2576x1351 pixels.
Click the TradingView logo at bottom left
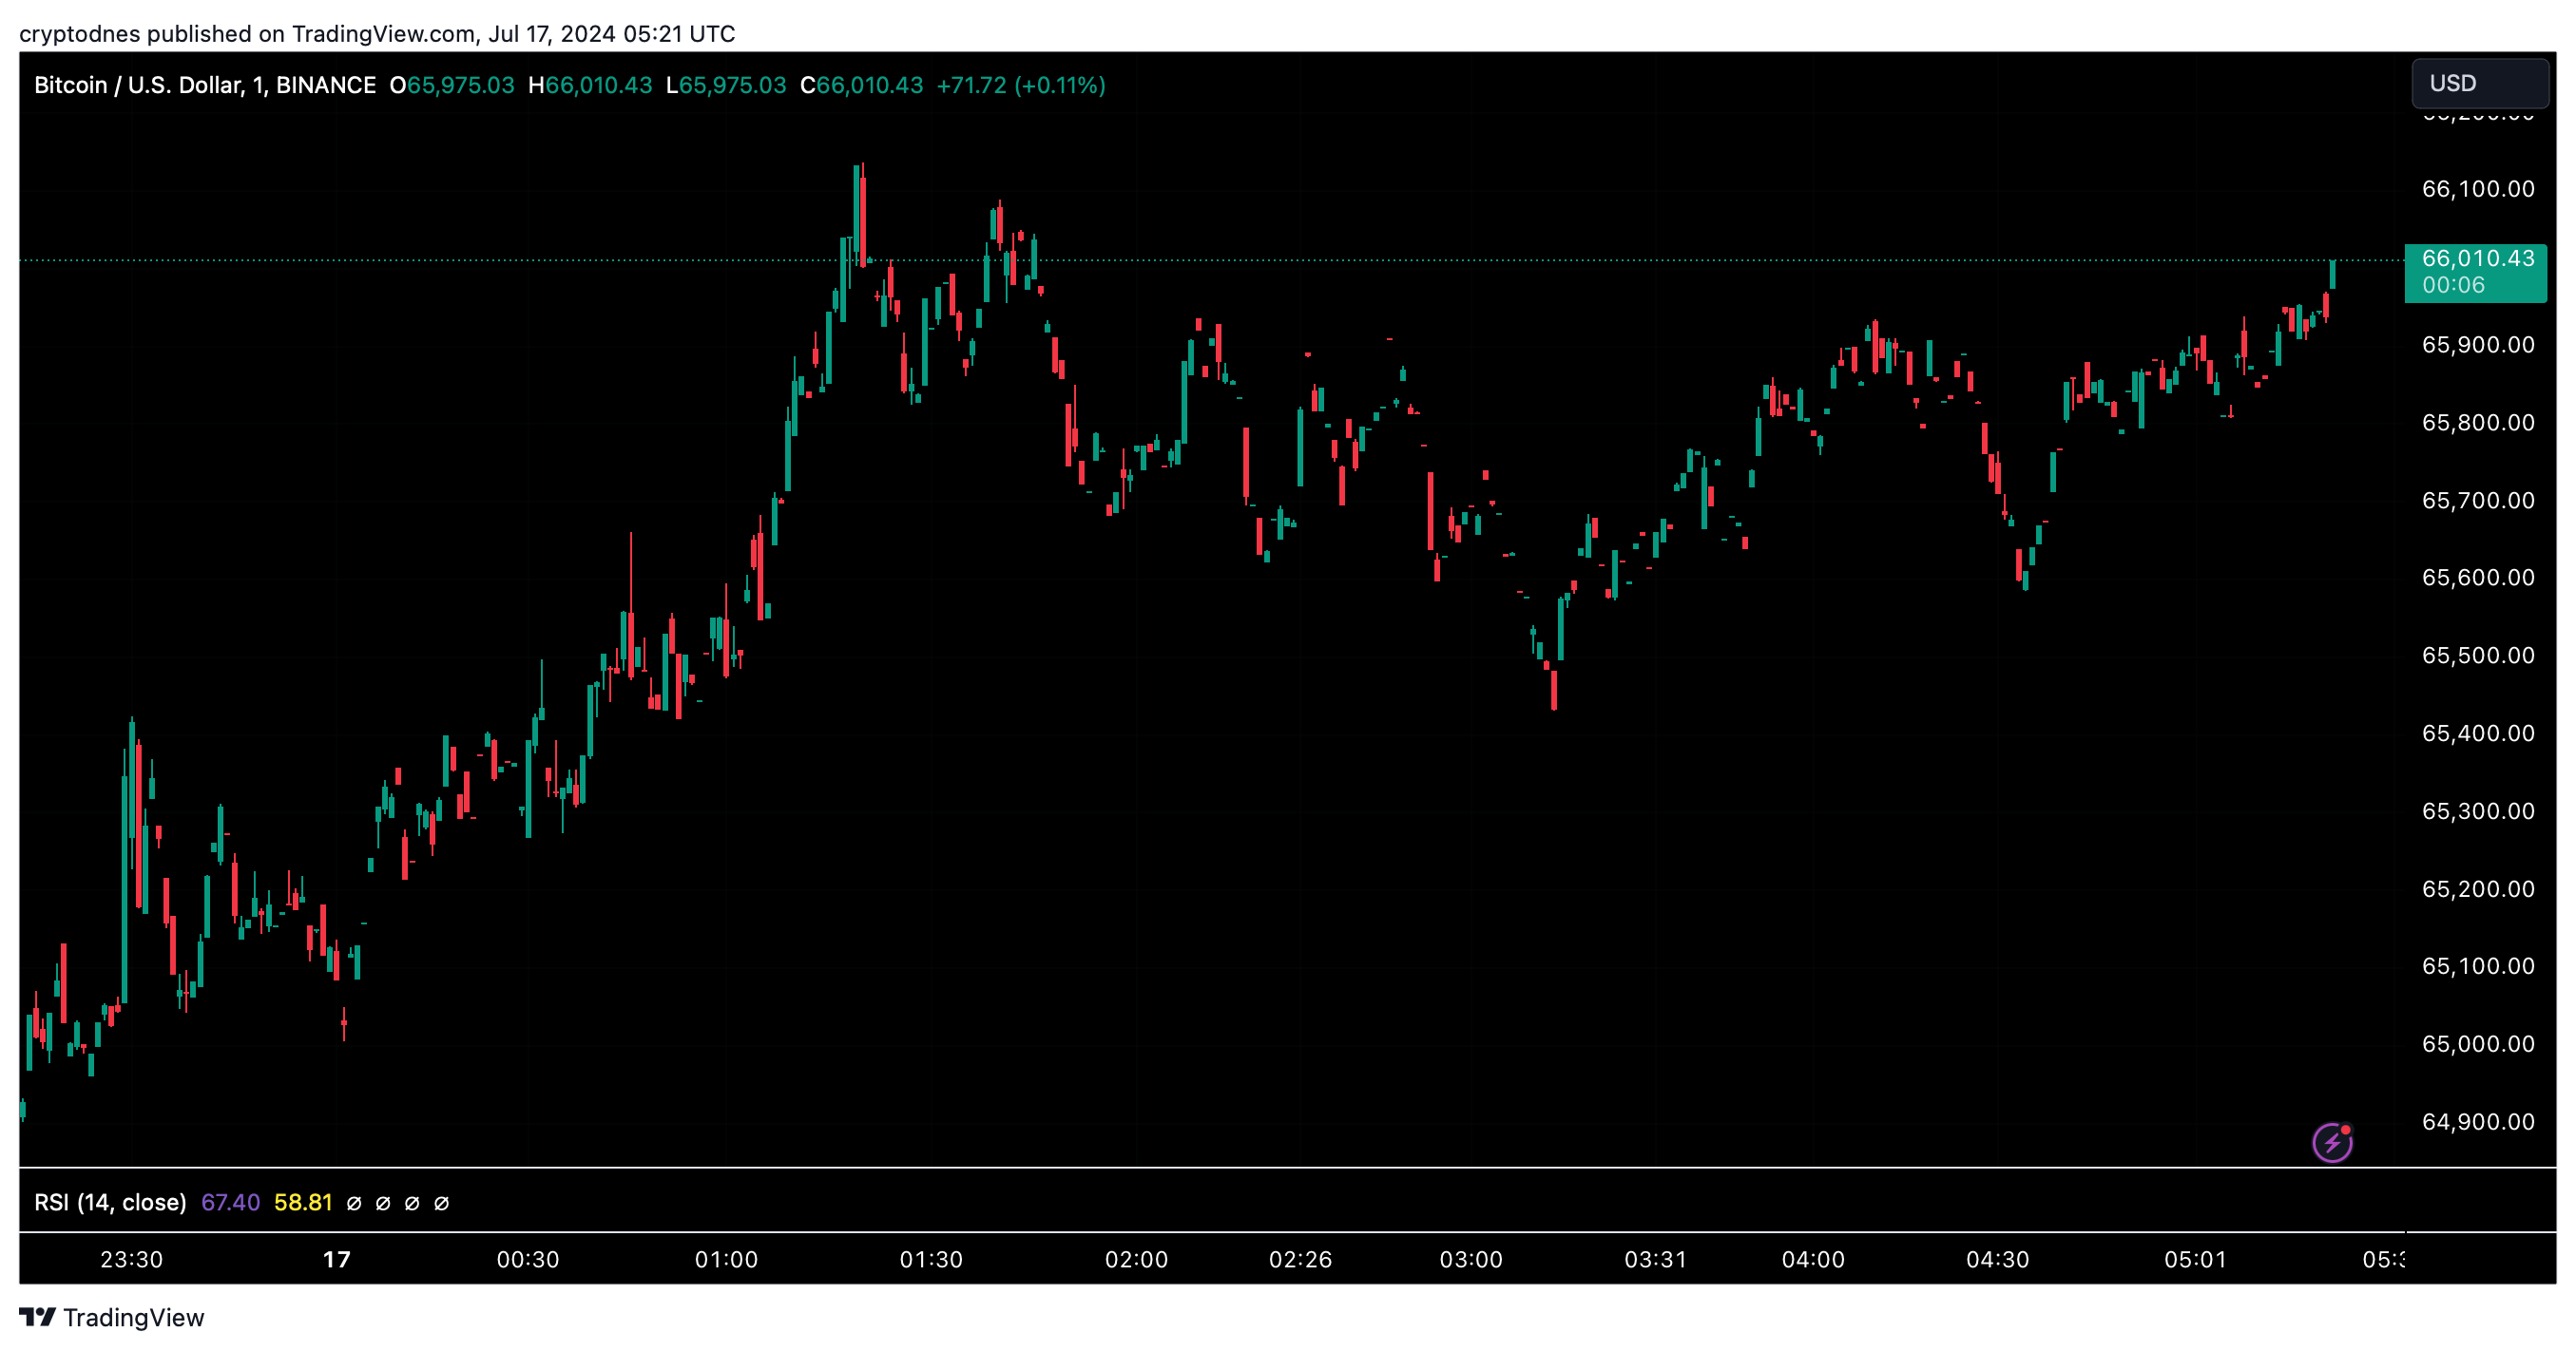[111, 1317]
